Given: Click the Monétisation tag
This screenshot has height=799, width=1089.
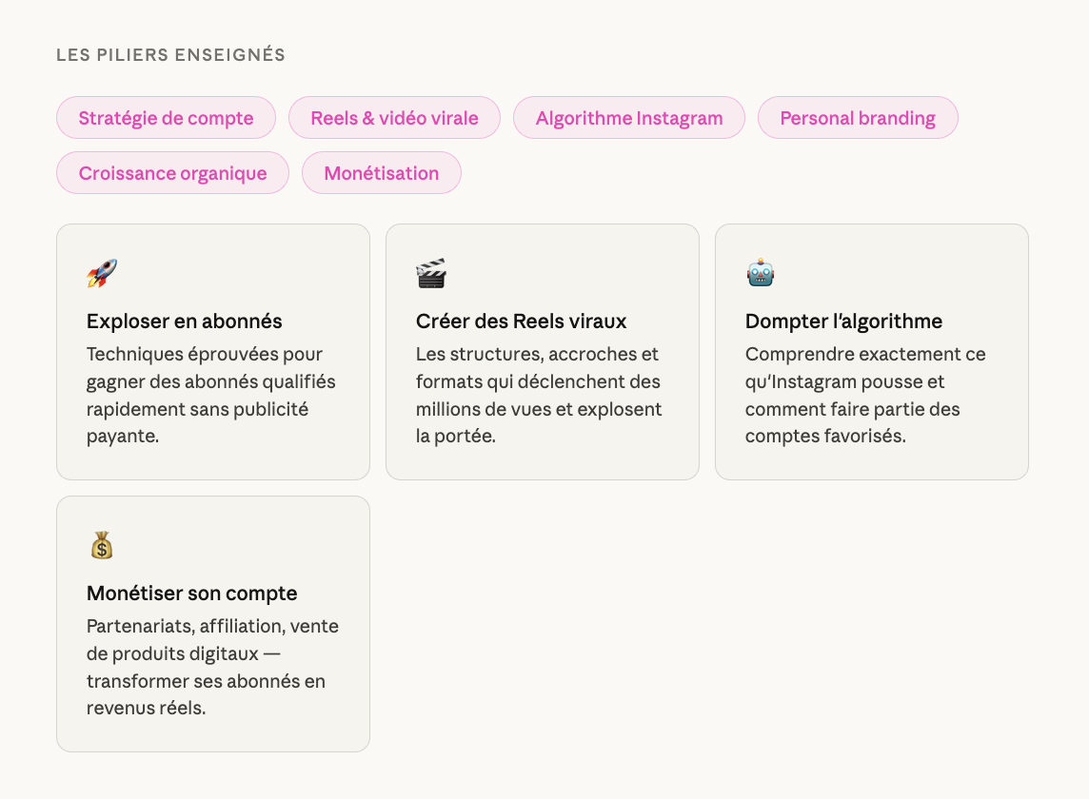Looking at the screenshot, I should [x=381, y=173].
